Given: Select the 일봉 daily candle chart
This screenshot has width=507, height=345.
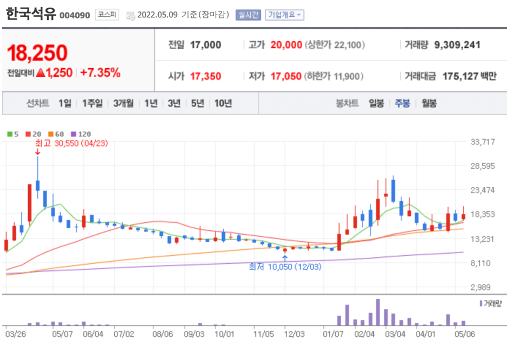Looking at the screenshot, I should (376, 103).
